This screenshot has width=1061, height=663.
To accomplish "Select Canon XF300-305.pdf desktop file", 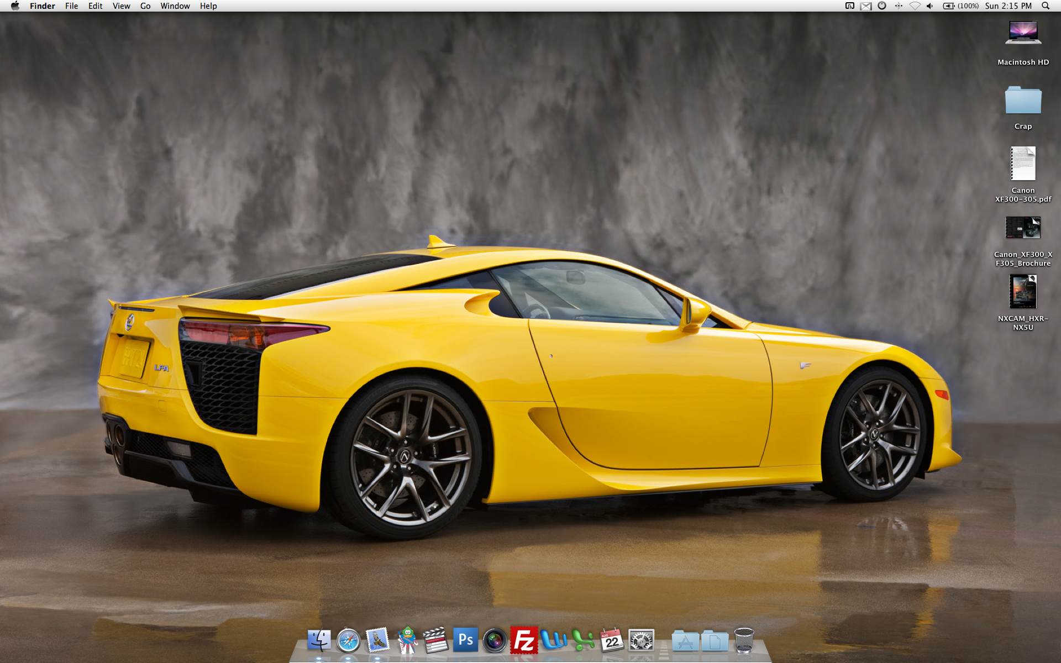I will 1023,164.
